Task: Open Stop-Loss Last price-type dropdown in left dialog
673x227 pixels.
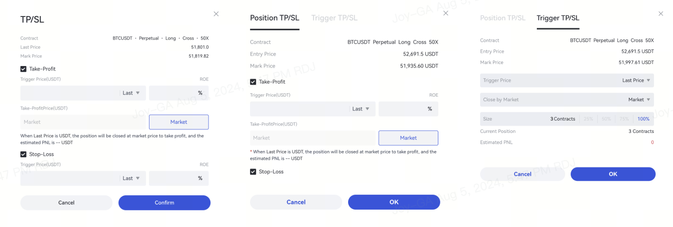Action: (131, 178)
